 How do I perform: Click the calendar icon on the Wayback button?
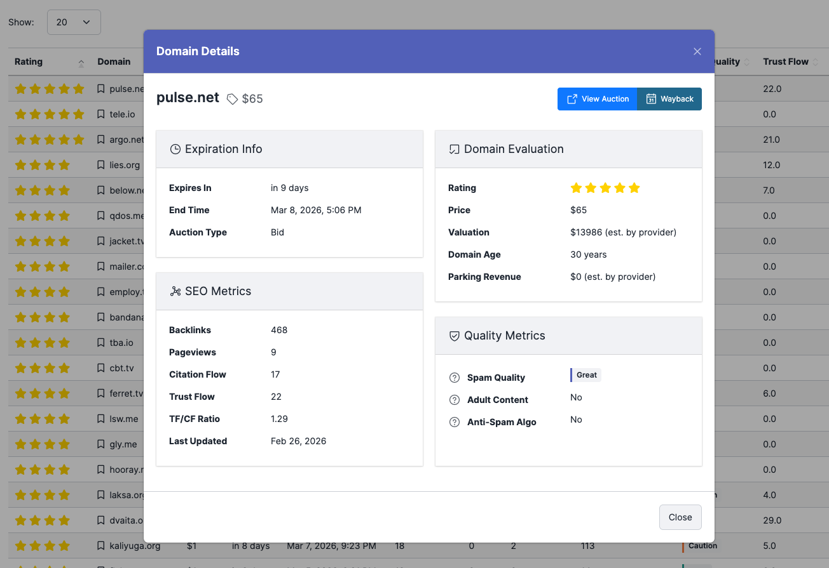pyautogui.click(x=651, y=98)
